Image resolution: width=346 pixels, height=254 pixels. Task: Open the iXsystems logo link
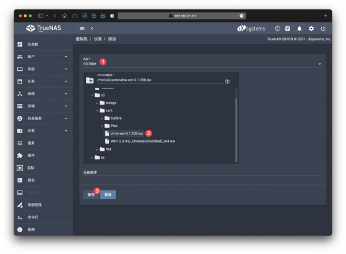[251, 28]
